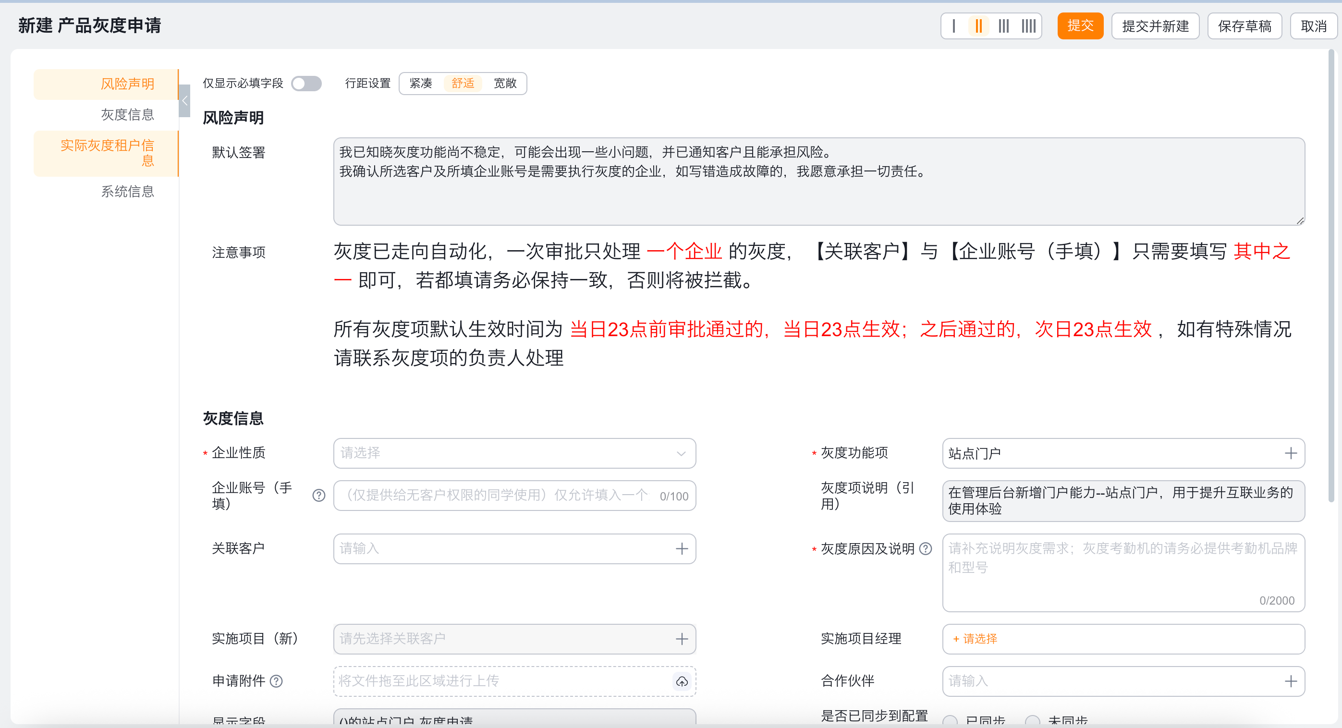Select 未同步 radio option
This screenshot has width=1342, height=728.
[x=1032, y=721]
